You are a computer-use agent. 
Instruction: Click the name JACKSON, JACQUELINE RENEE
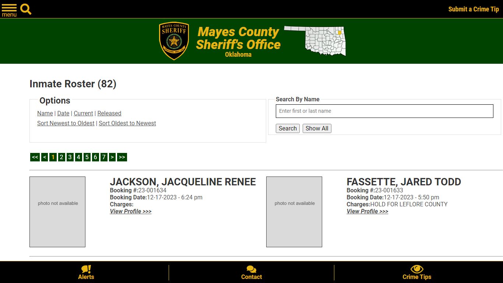coord(183,182)
